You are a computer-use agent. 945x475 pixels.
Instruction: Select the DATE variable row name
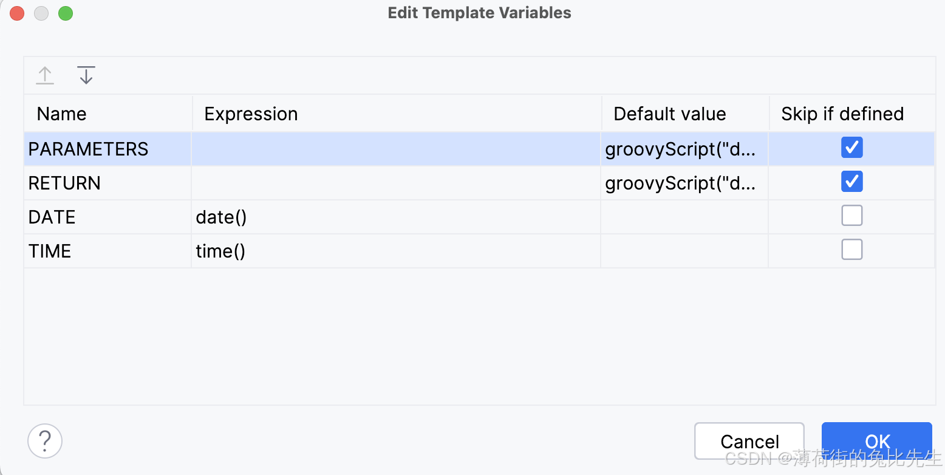[x=52, y=217]
